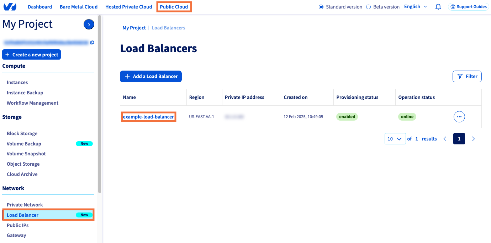The width and height of the screenshot is (491, 243).
Task: Switch to Bare Metal Cloud tab
Action: tap(79, 7)
